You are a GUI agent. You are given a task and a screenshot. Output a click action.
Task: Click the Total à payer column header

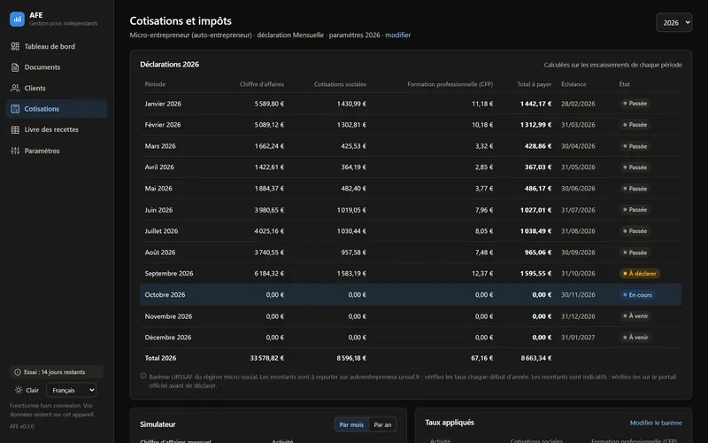535,84
